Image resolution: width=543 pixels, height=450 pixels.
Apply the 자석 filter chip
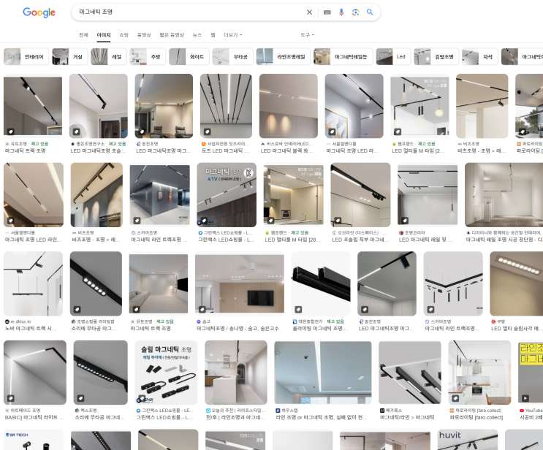pos(480,57)
